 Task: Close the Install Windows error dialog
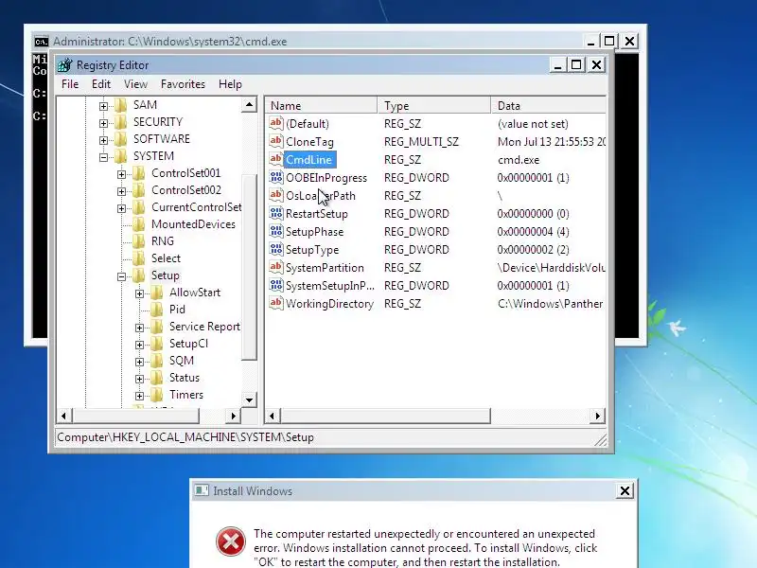point(625,490)
